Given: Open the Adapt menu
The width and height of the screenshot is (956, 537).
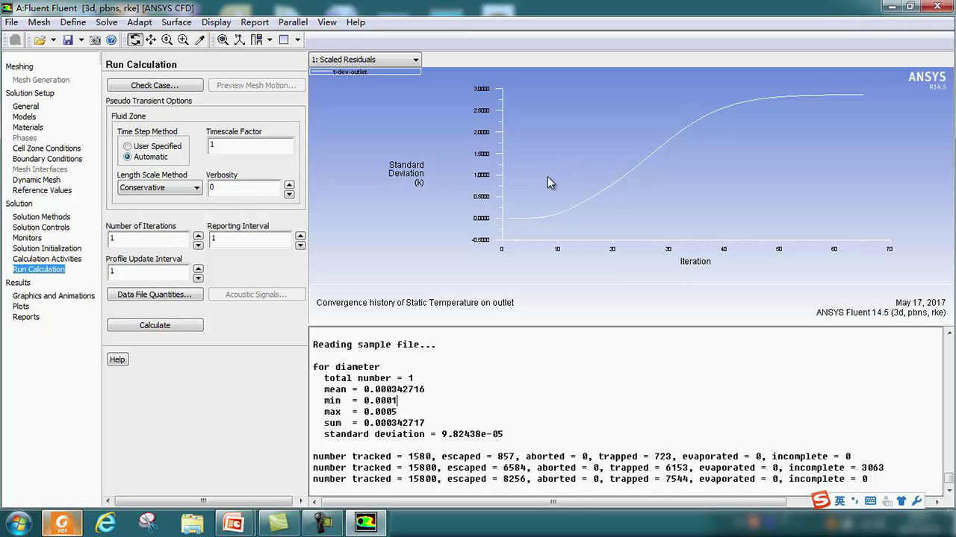Looking at the screenshot, I should point(140,22).
